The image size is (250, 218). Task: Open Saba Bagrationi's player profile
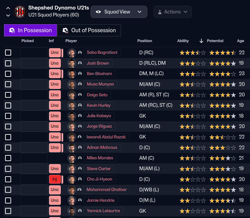point(102,53)
